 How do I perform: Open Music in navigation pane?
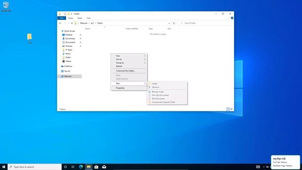(x=68, y=53)
